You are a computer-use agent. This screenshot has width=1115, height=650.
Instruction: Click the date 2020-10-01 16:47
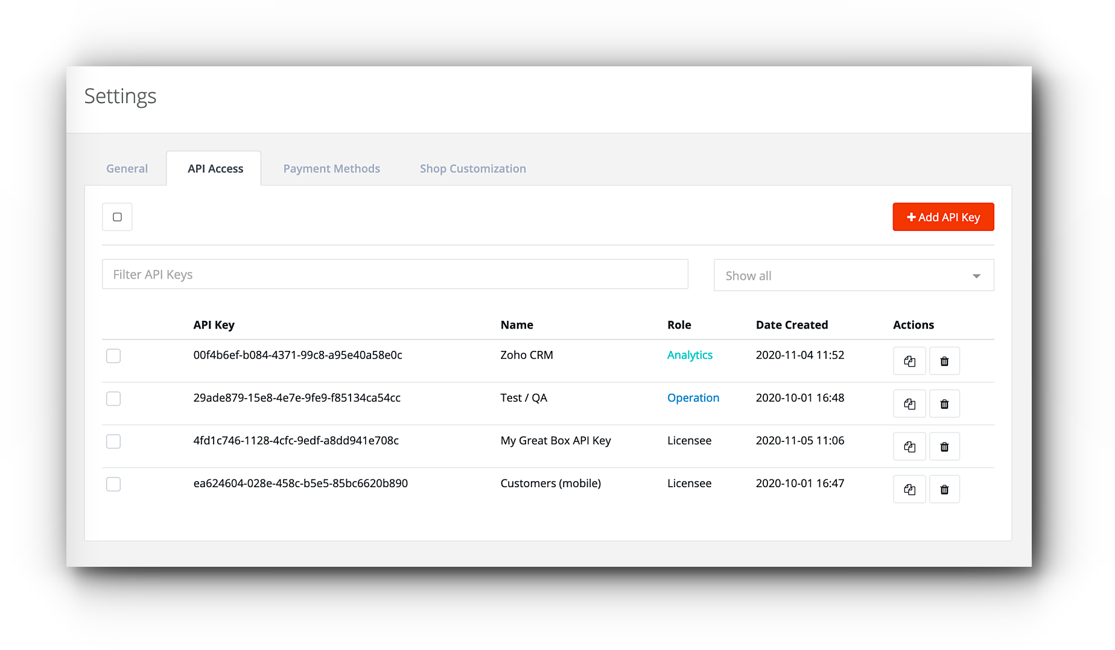click(800, 484)
